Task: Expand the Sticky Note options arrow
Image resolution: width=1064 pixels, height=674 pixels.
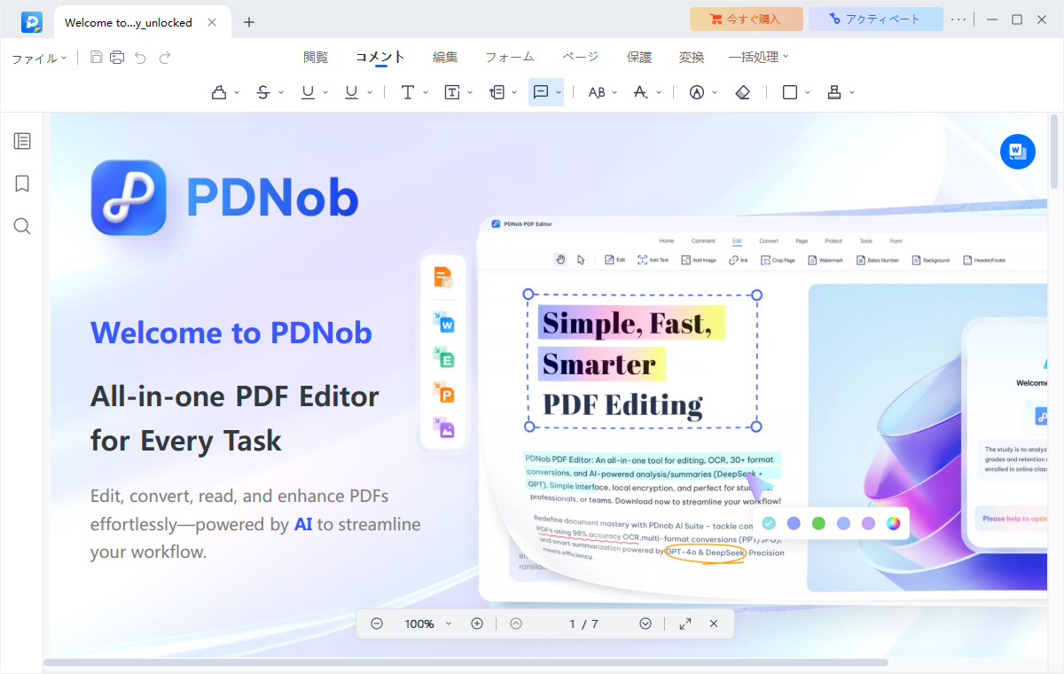Action: coord(557,92)
